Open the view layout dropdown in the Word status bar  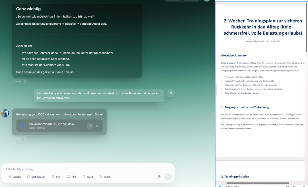tap(295, 186)
